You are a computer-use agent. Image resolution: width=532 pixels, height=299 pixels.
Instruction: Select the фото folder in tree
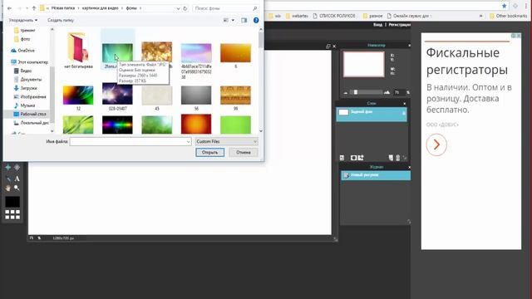tap(22, 39)
